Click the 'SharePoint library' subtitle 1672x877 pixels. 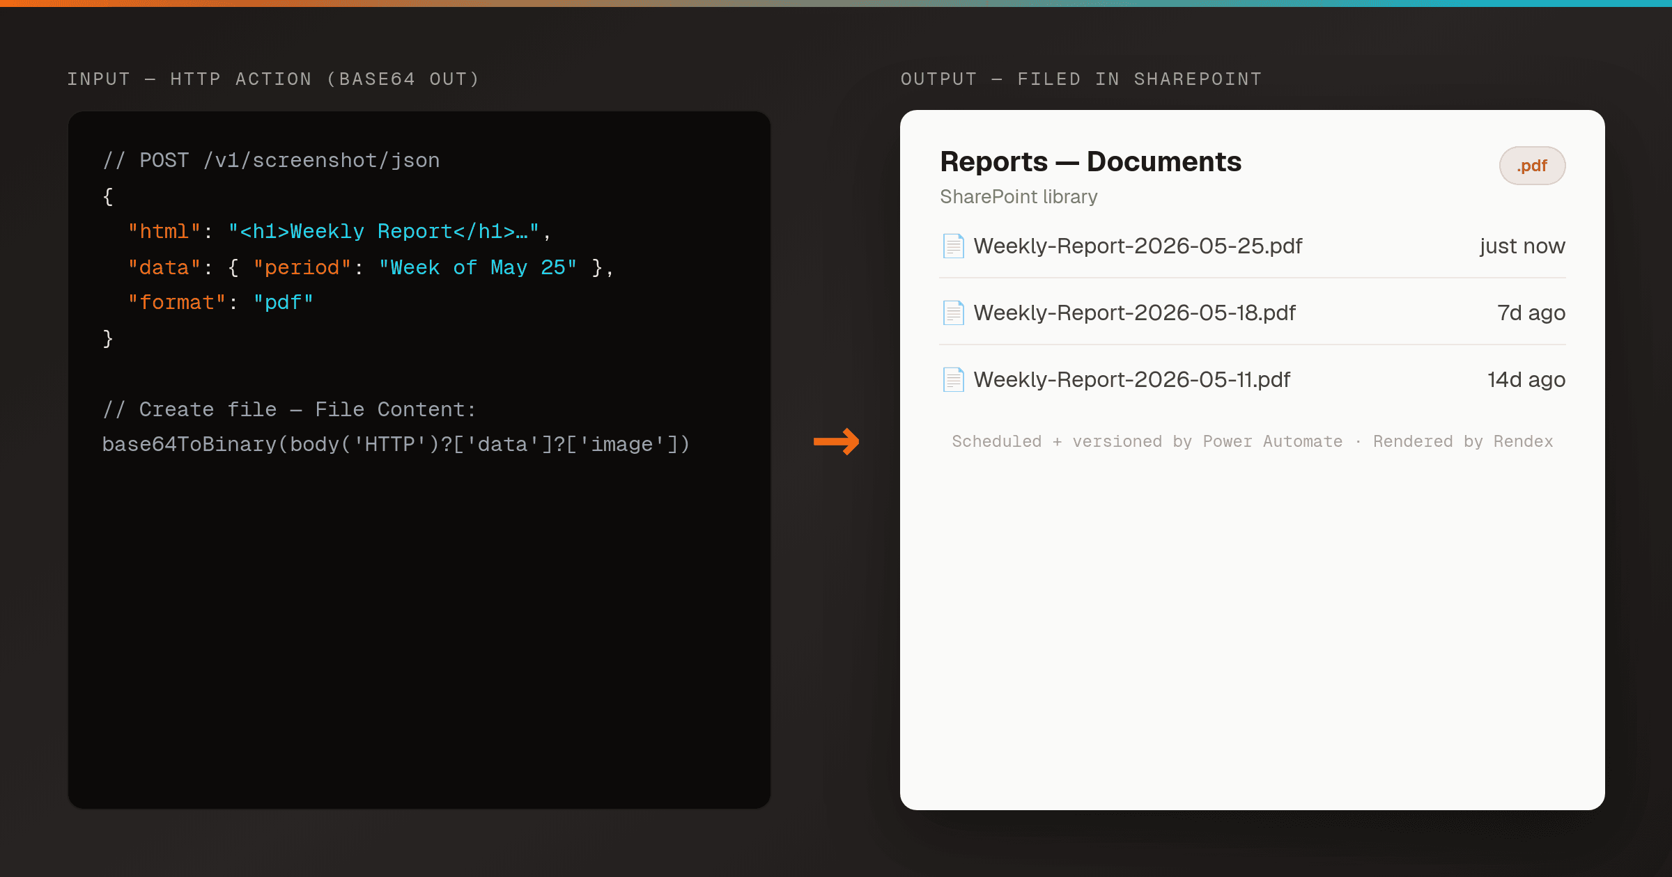click(x=1019, y=197)
